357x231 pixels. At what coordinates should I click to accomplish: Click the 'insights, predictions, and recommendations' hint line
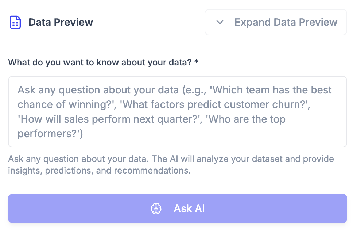(99, 171)
